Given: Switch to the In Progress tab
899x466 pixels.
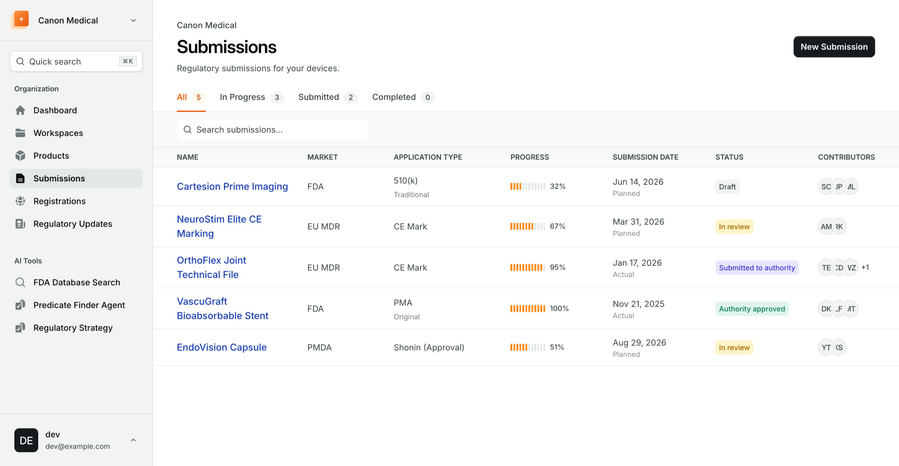Looking at the screenshot, I should point(243,97).
